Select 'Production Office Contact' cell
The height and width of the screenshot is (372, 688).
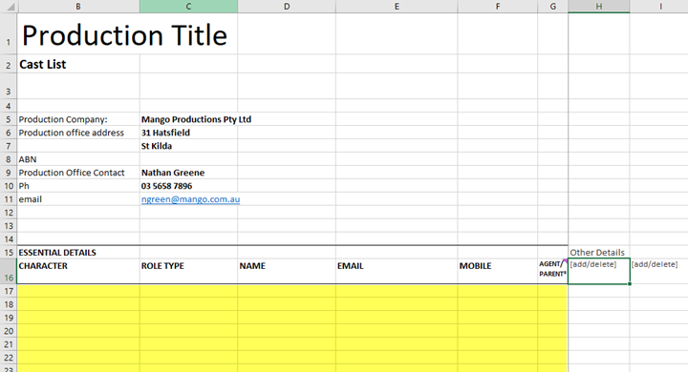[78, 173]
